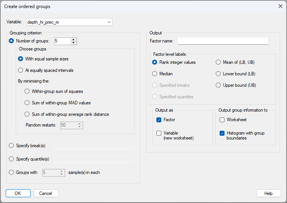Toggle Histogram with group boundaries checkbox
Screen dimensions: 287x203
pos(222,133)
